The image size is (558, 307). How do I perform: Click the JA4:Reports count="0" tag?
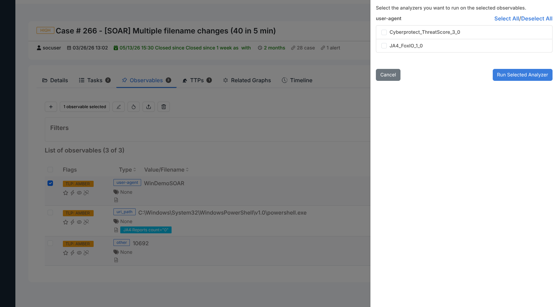click(146, 230)
